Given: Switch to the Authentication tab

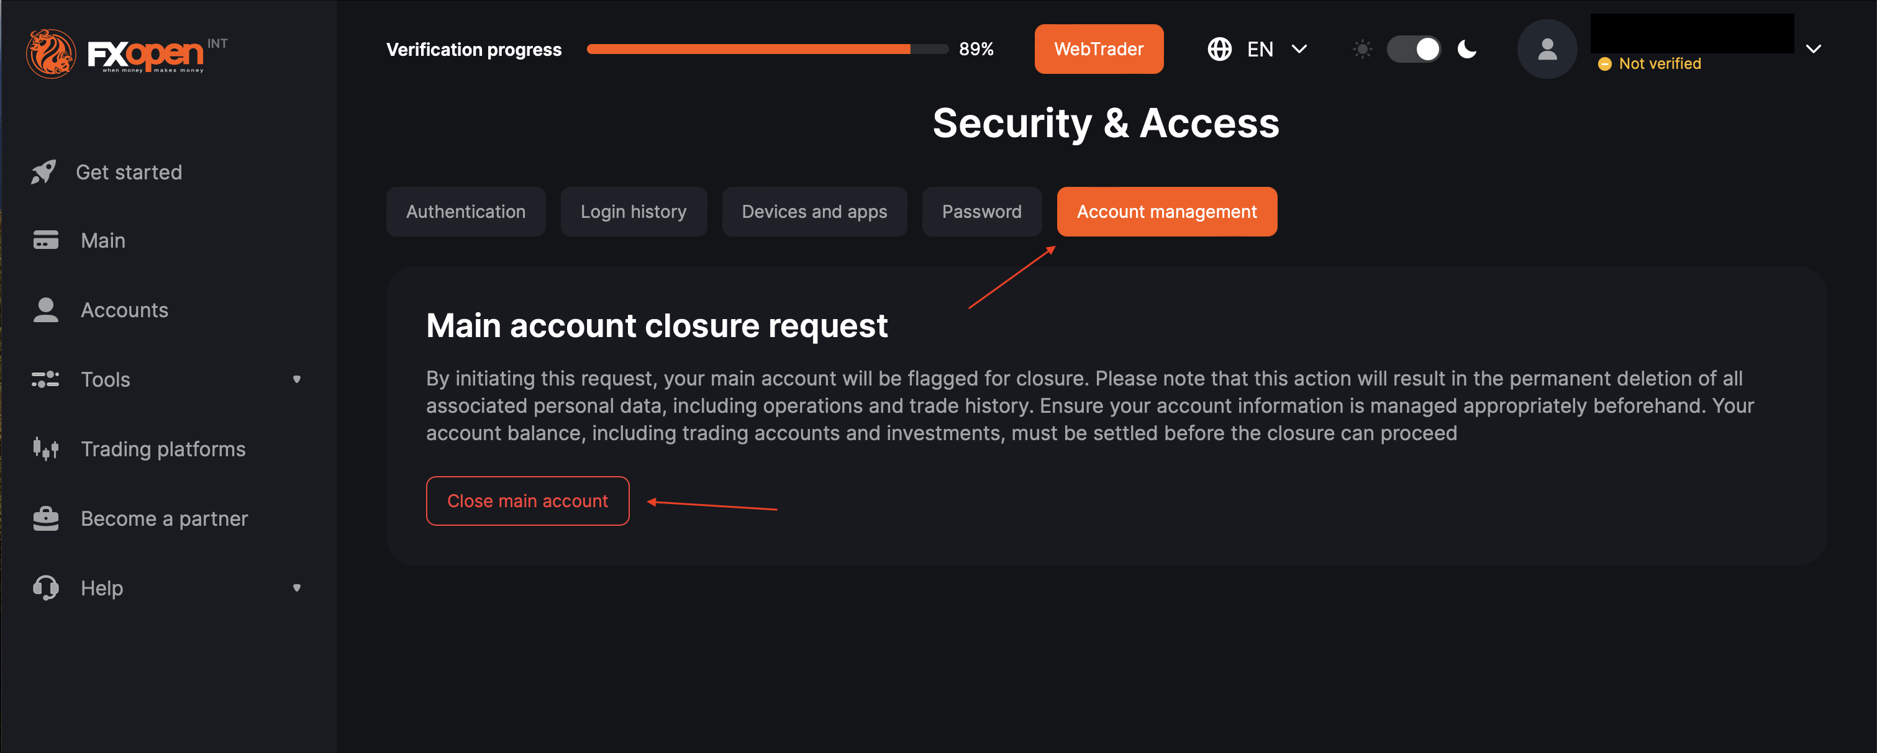Looking at the screenshot, I should tap(466, 212).
